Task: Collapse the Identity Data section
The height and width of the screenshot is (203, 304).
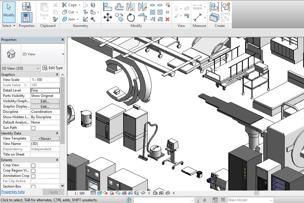Action: click(x=57, y=133)
